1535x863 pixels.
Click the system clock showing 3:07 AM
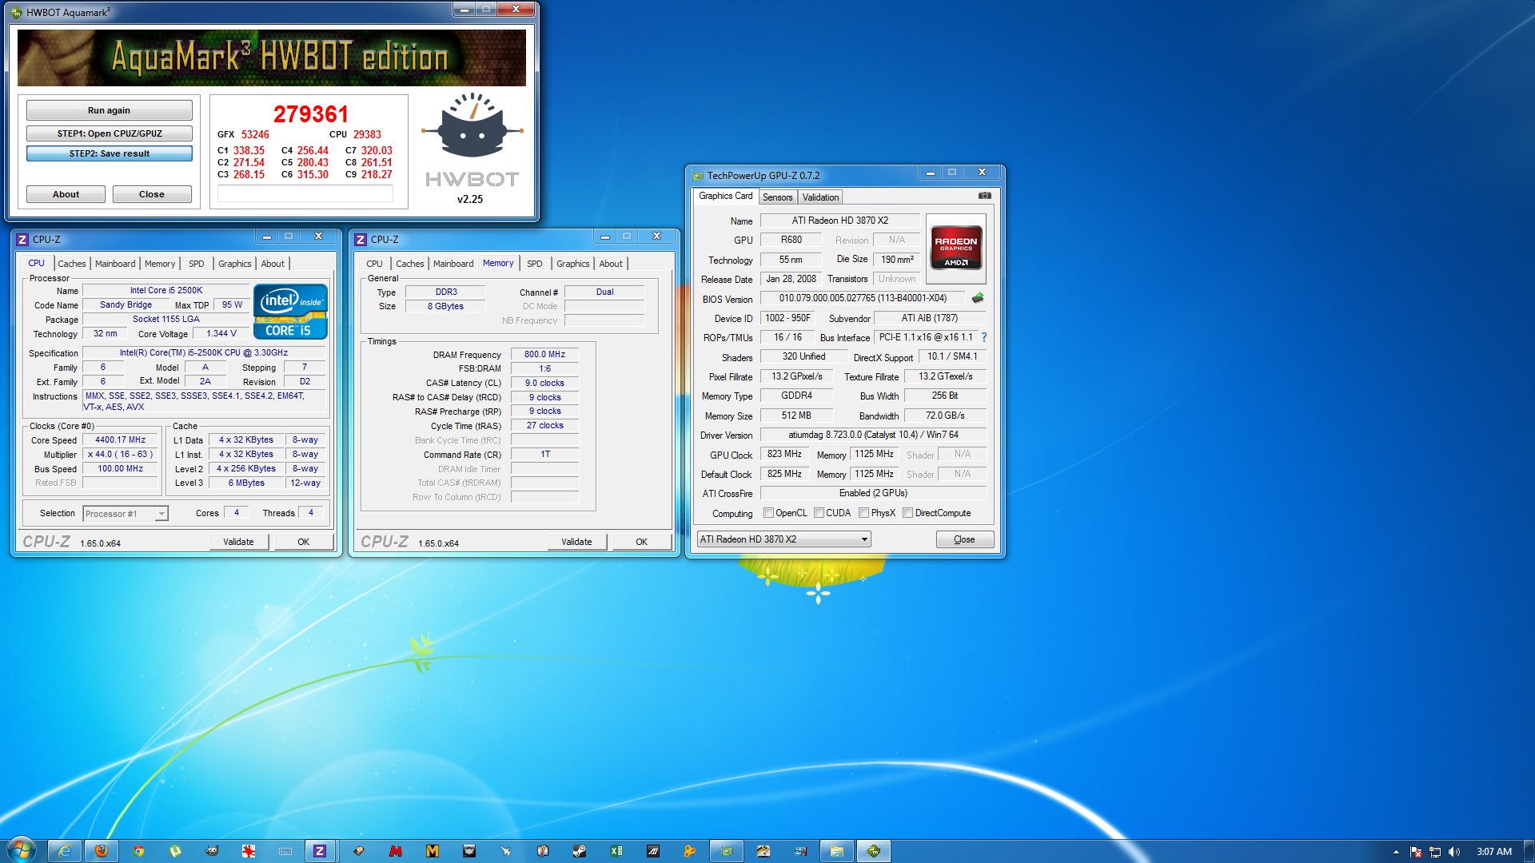(1493, 852)
